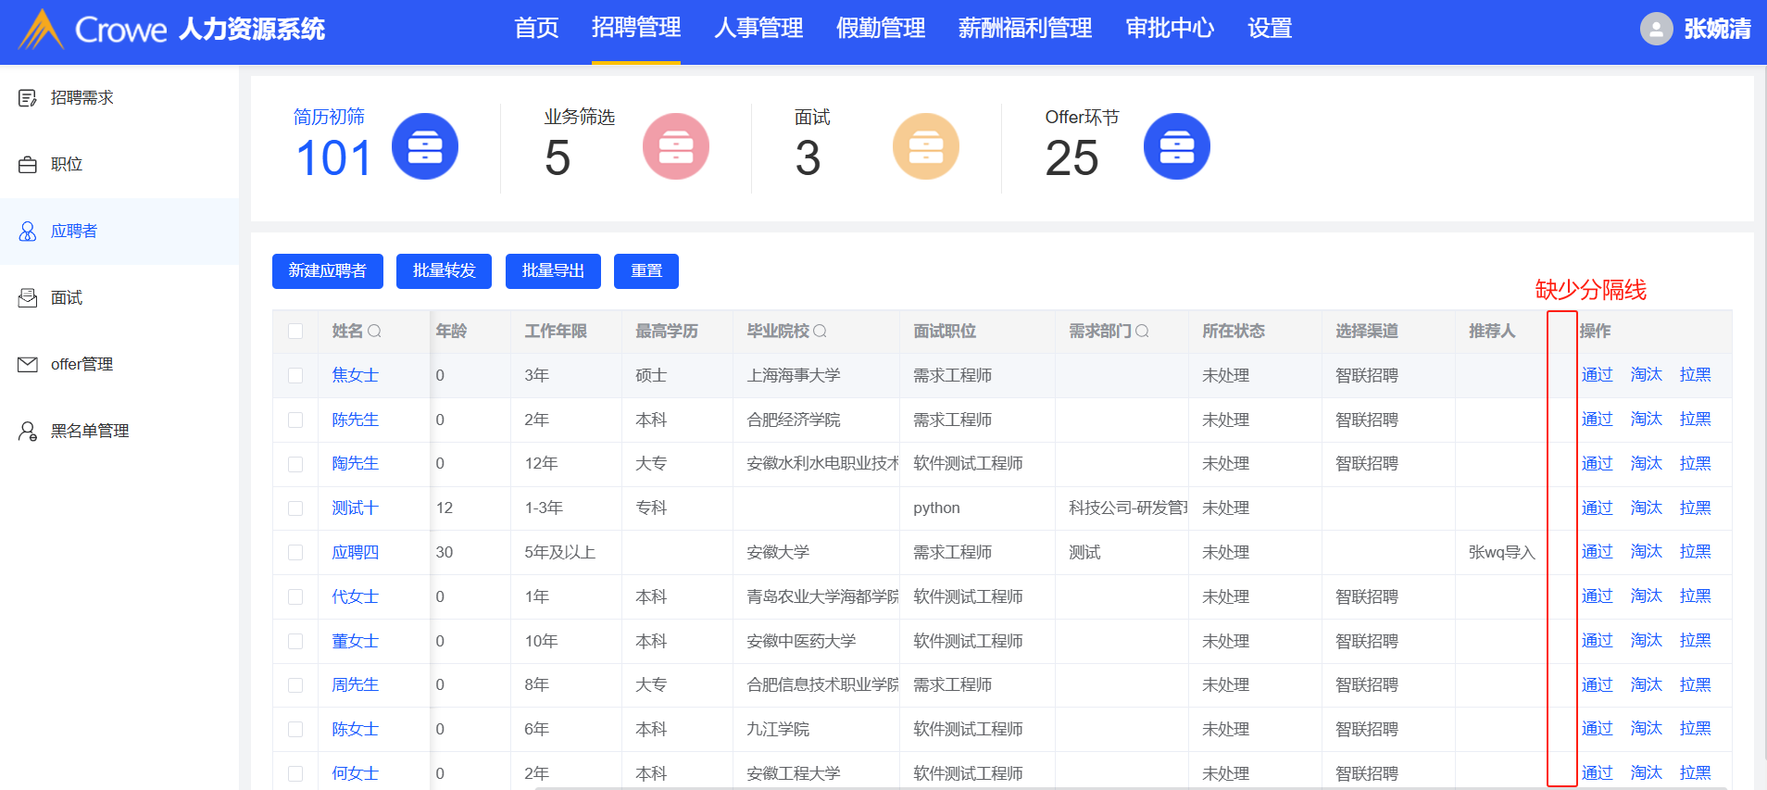This screenshot has height=790, width=1767.
Task: Click the blue Offer环节 stage icon
Action: click(x=1176, y=146)
